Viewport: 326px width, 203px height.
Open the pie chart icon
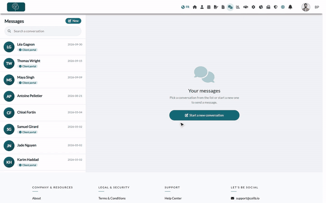click(x=261, y=7)
